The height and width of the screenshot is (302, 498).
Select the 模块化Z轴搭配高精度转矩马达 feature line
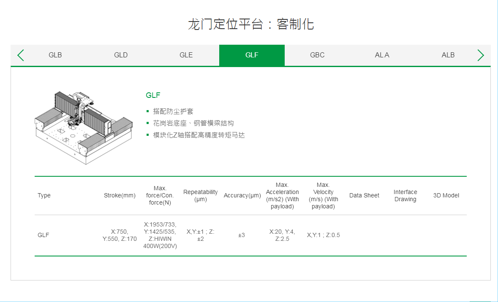click(199, 135)
